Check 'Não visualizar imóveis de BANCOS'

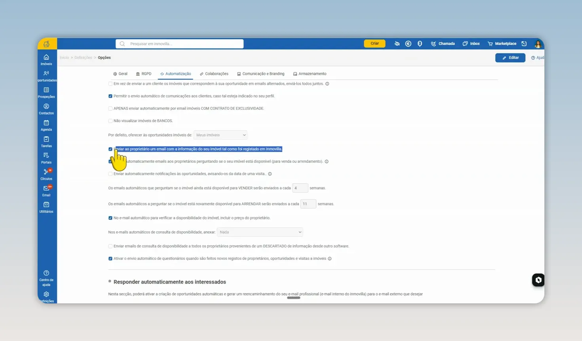110,121
